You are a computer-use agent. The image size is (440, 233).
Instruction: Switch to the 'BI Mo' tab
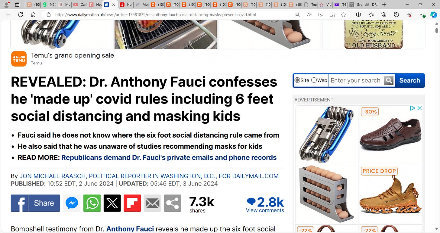tap(64, 5)
